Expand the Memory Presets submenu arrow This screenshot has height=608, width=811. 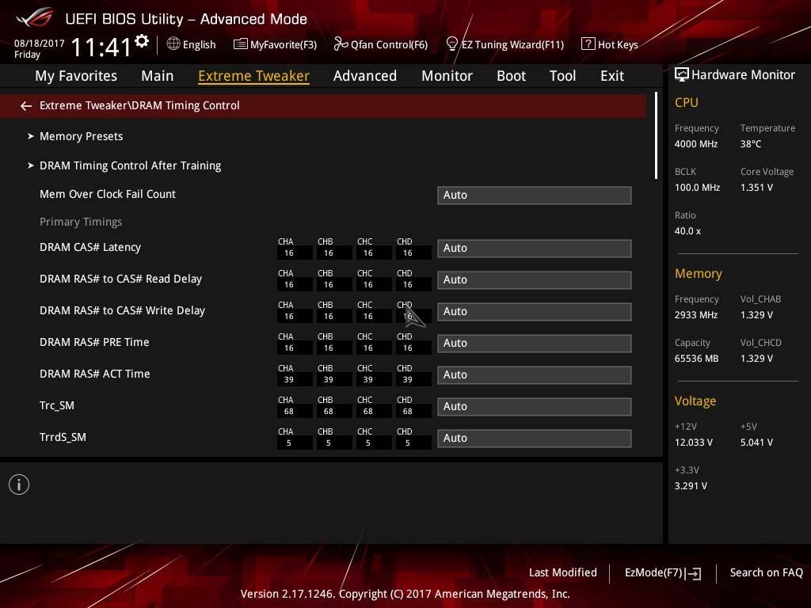pos(31,136)
